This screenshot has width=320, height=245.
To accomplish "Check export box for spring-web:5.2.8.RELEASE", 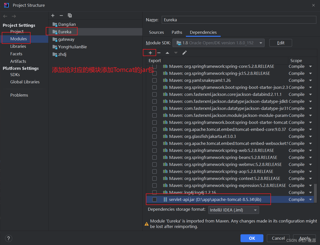I will [x=155, y=150].
